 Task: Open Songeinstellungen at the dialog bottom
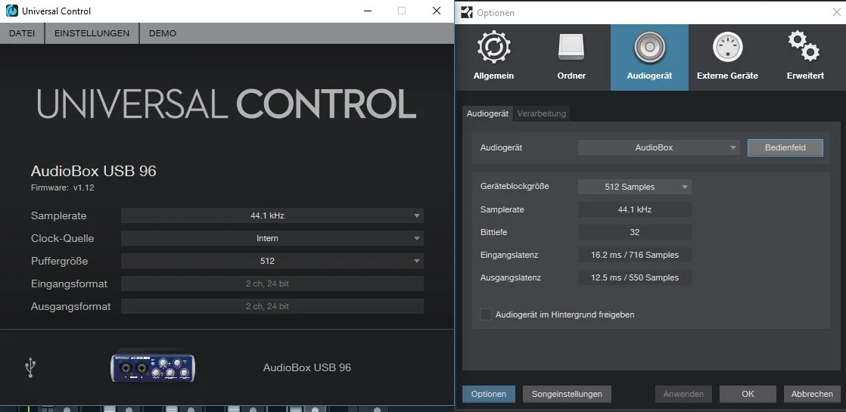click(567, 394)
